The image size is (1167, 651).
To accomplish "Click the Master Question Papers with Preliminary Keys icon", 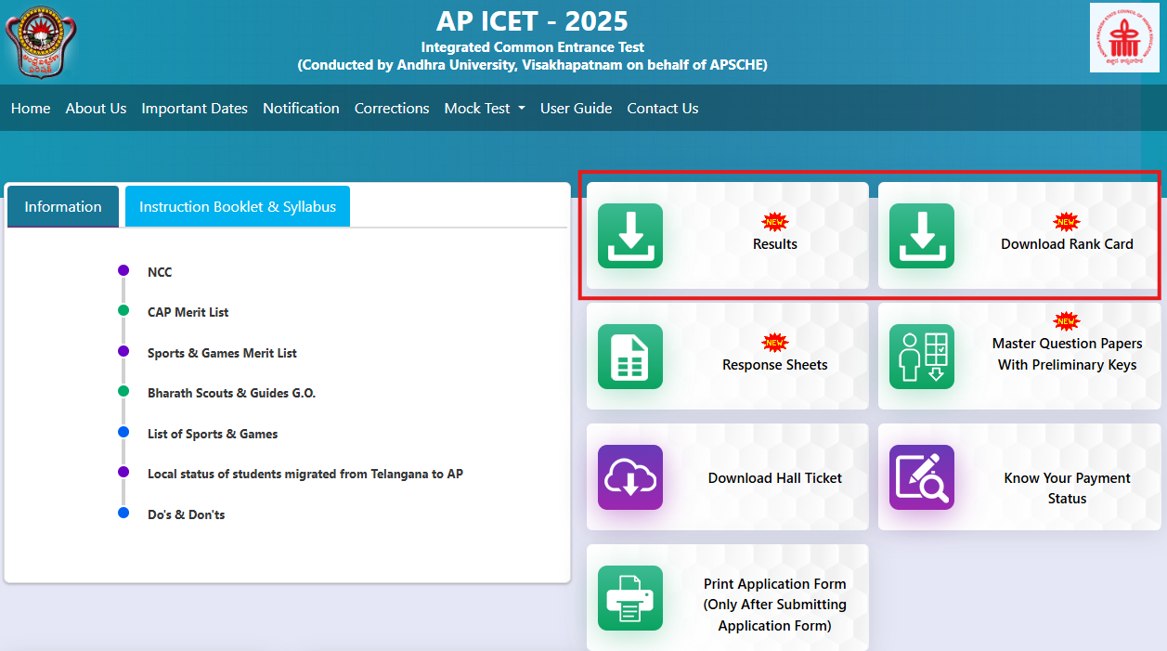I will (921, 356).
